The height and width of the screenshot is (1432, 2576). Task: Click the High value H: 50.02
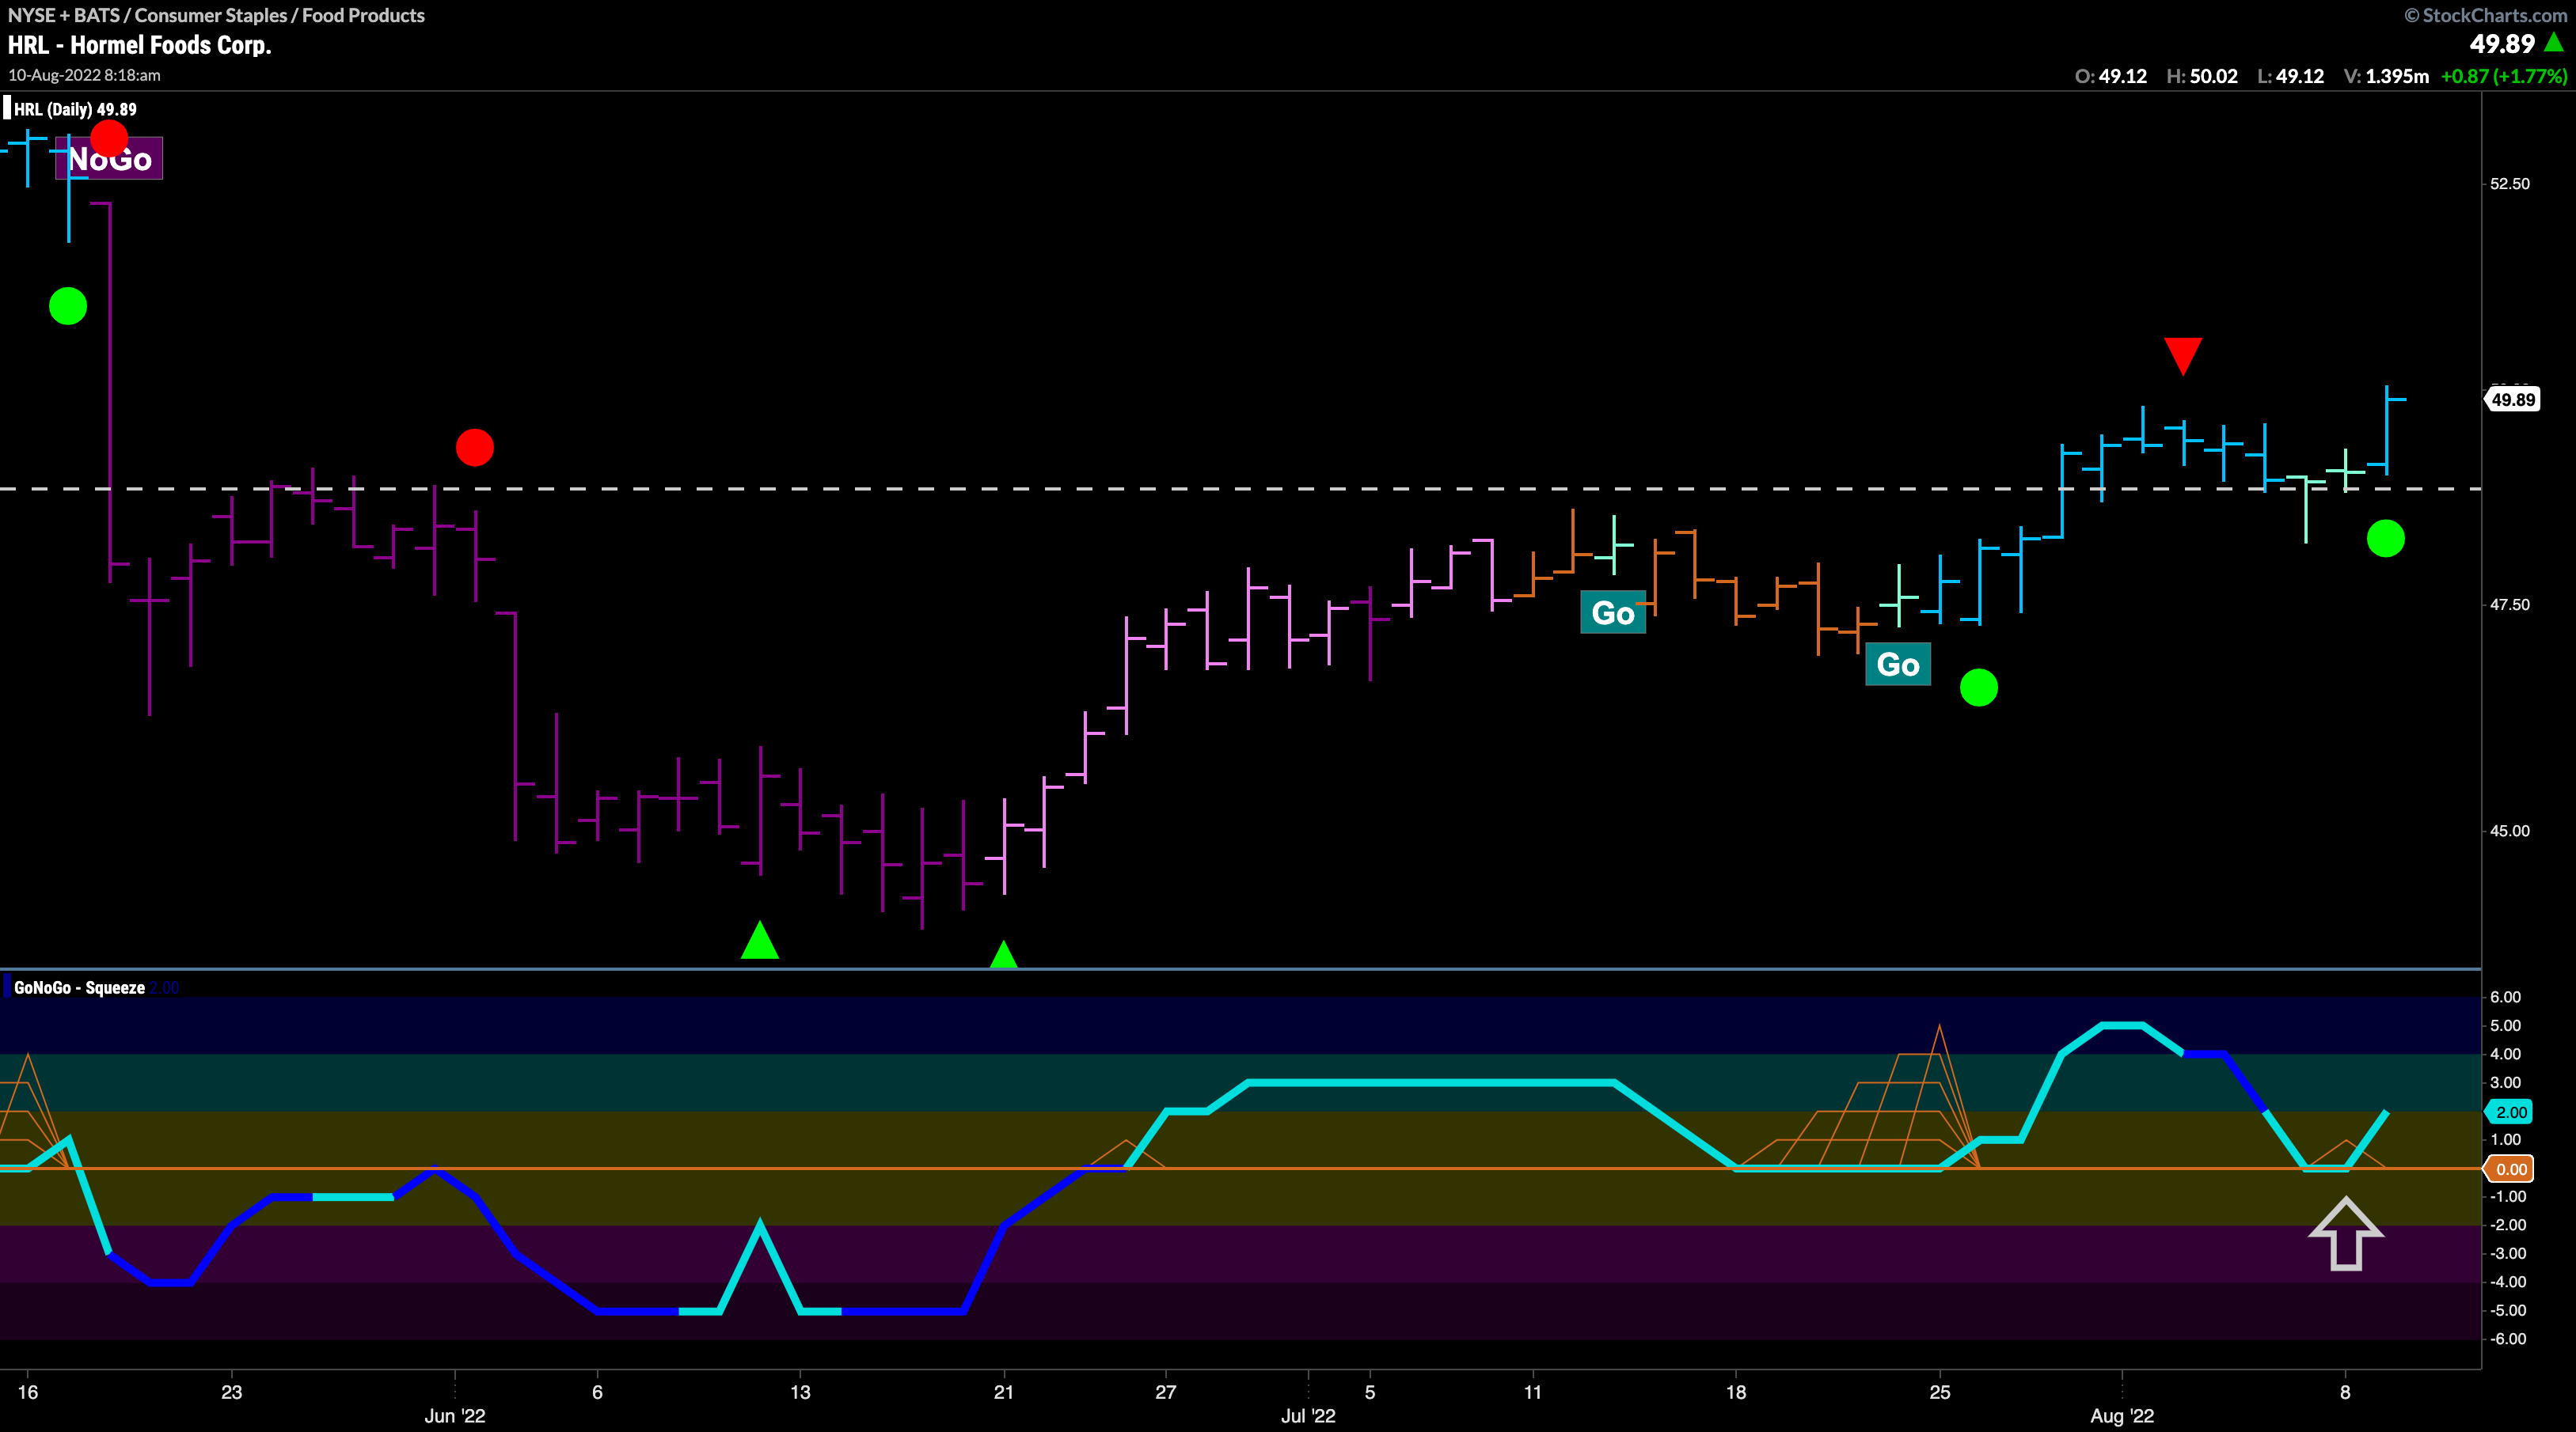point(2202,76)
